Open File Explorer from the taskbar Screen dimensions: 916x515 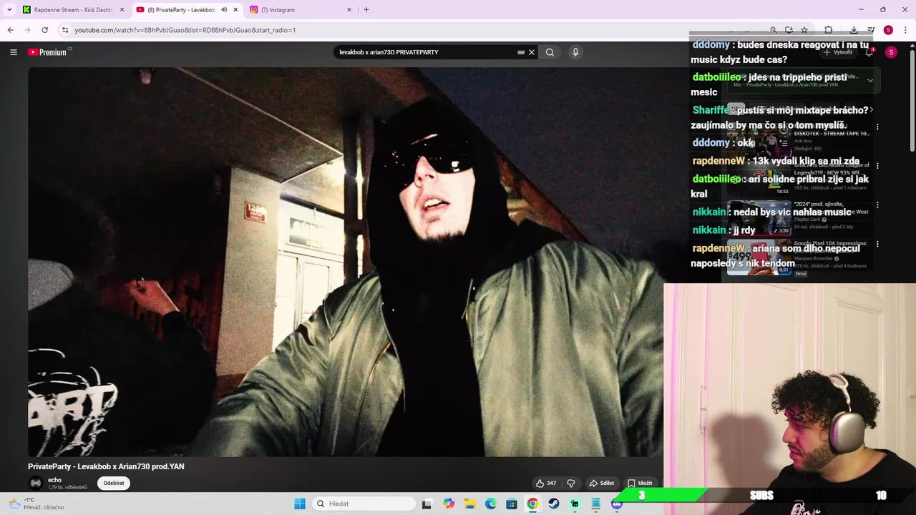pos(469,504)
